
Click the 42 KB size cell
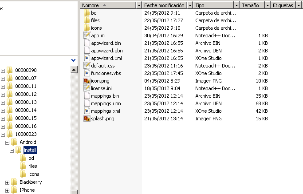262,111
